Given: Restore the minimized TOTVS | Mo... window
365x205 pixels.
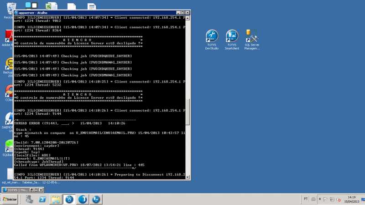Looking at the screenshot, I should (31, 190).
